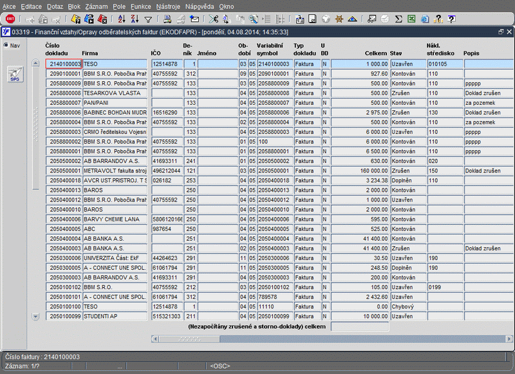
Task: Click the variable symbol cell 789578
Action: click(x=275, y=297)
